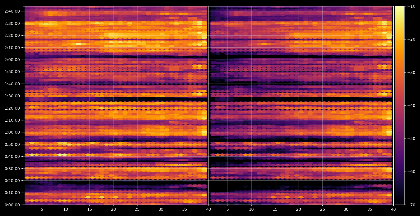The width and height of the screenshot is (420, 216).
Task: Click the left heatmap's x-axis label 30
Action: 161,209
